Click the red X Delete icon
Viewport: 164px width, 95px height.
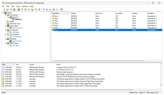pyautogui.click(x=57, y=10)
